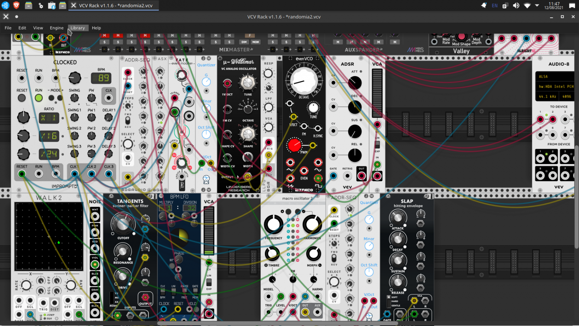Click the CLK 1 output jack on Clocked
Screen dimensions: 579x326
coord(74,174)
